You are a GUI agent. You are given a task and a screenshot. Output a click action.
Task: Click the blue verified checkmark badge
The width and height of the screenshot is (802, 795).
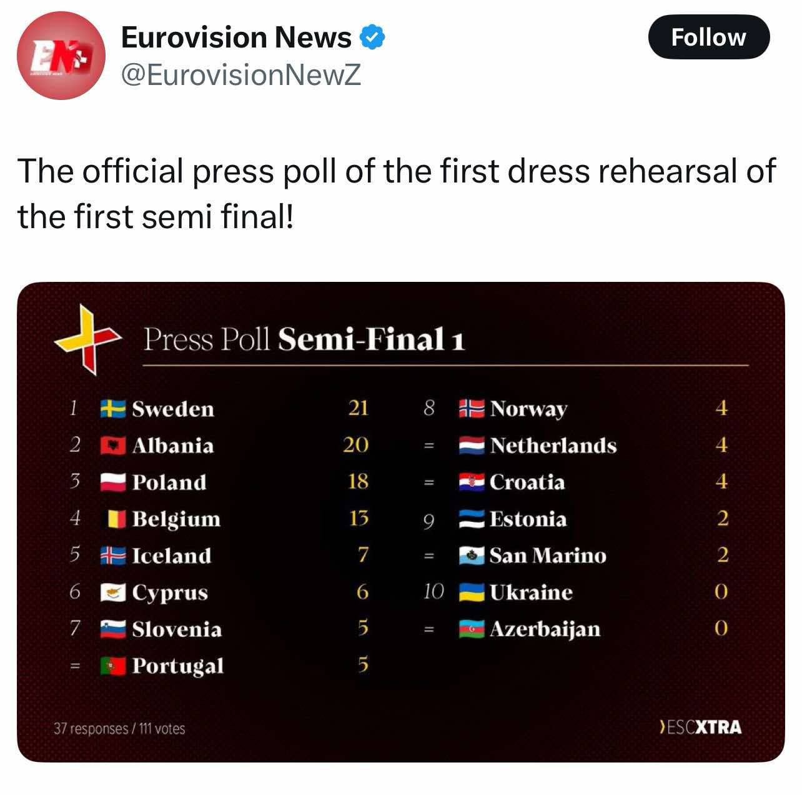point(372,38)
